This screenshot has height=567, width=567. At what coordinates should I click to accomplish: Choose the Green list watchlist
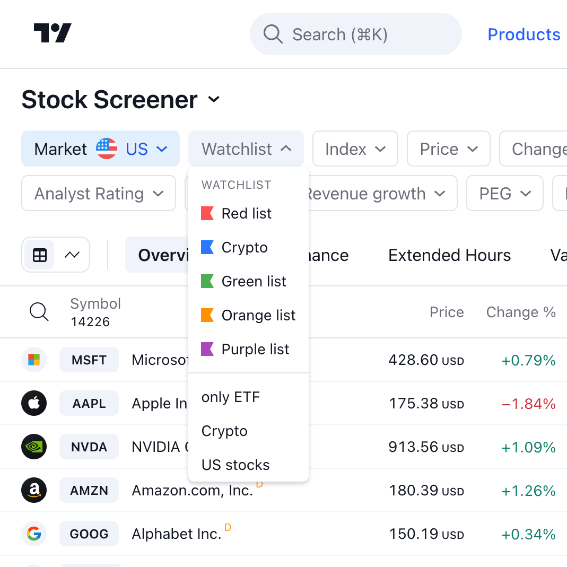tap(254, 282)
